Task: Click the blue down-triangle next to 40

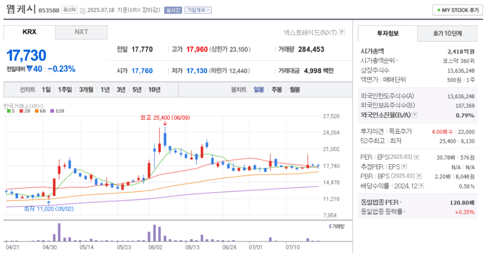Action: click(29, 69)
